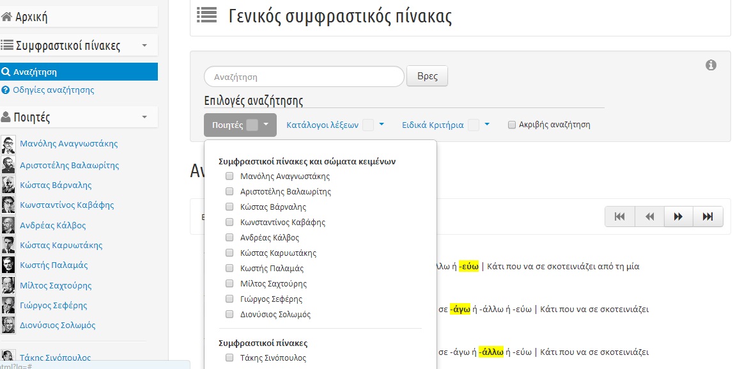The width and height of the screenshot is (742, 369).
Task: Click the portrait of Κωνσταντίνος Καβάφης
Action: click(9, 205)
